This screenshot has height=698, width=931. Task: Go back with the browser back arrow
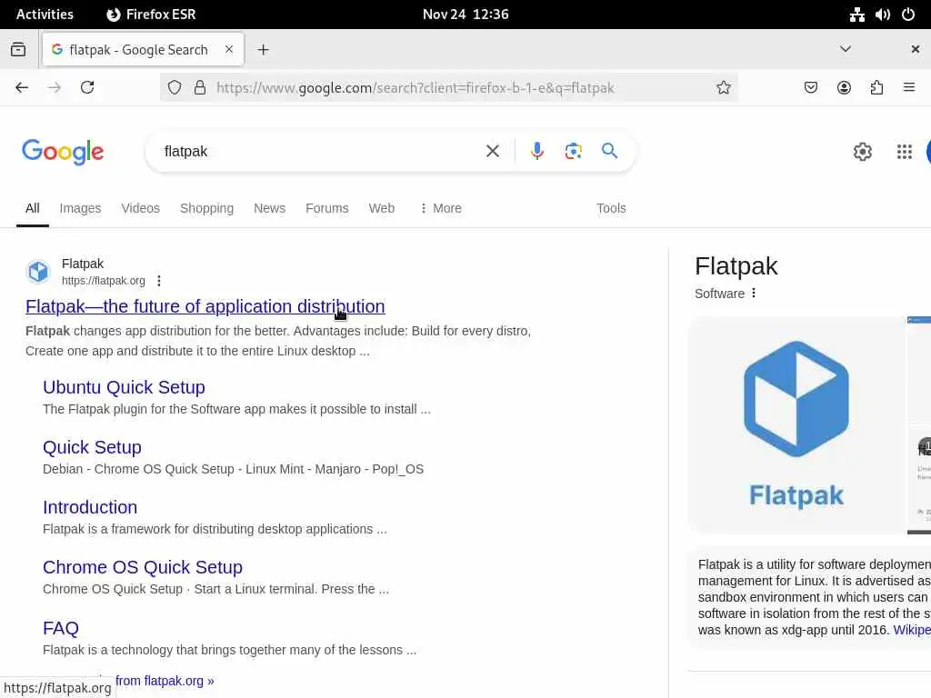(22, 88)
